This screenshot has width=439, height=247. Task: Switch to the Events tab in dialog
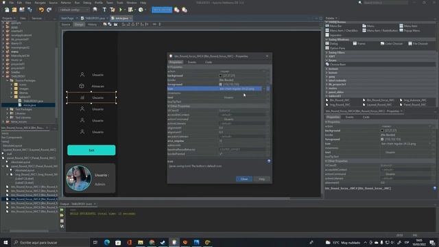pyautogui.click(x=192, y=62)
